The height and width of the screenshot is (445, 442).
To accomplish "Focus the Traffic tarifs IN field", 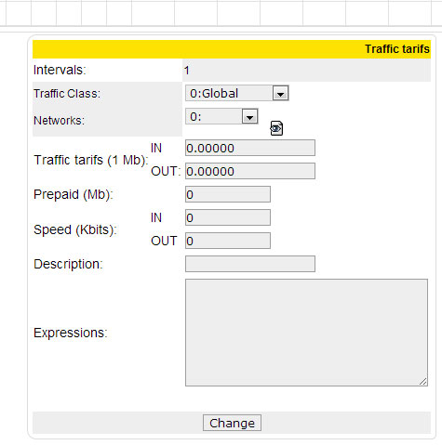I will (x=250, y=148).
